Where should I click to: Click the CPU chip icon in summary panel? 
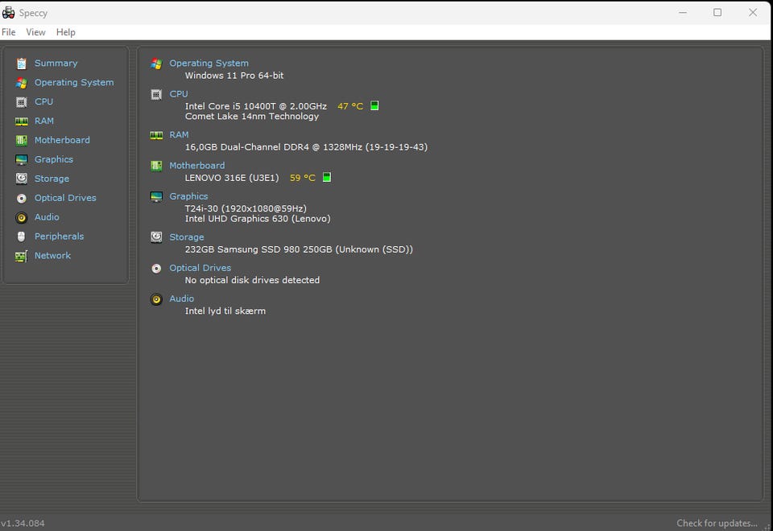tap(156, 95)
